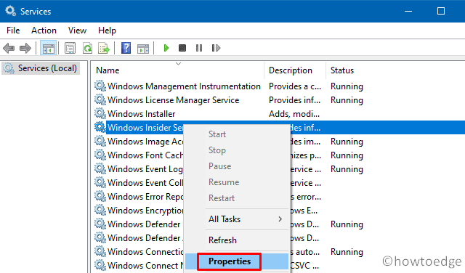
Task: Sort by the Name column header
Action: coord(108,70)
